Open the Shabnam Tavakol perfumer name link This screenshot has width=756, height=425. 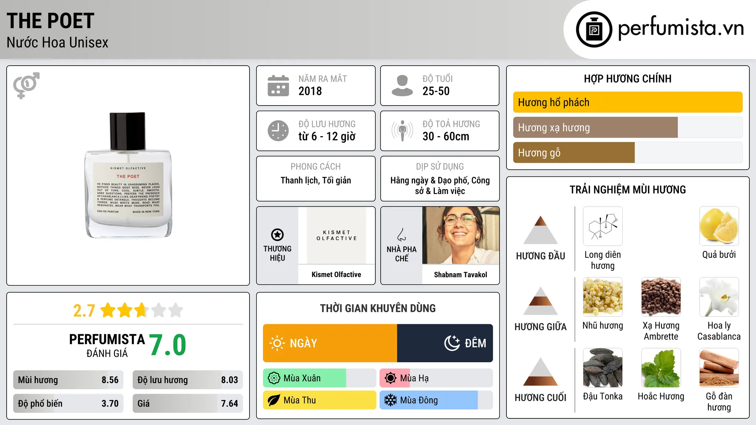pos(461,274)
